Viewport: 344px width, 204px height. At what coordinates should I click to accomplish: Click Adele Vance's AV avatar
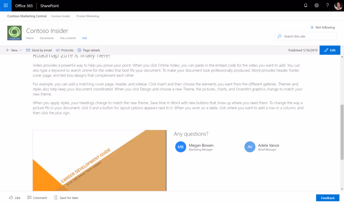pyautogui.click(x=250, y=147)
